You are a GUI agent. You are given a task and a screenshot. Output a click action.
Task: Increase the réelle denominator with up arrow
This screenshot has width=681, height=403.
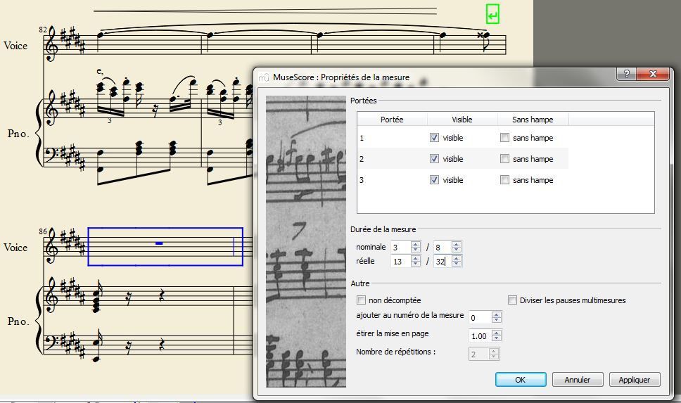[457, 258]
